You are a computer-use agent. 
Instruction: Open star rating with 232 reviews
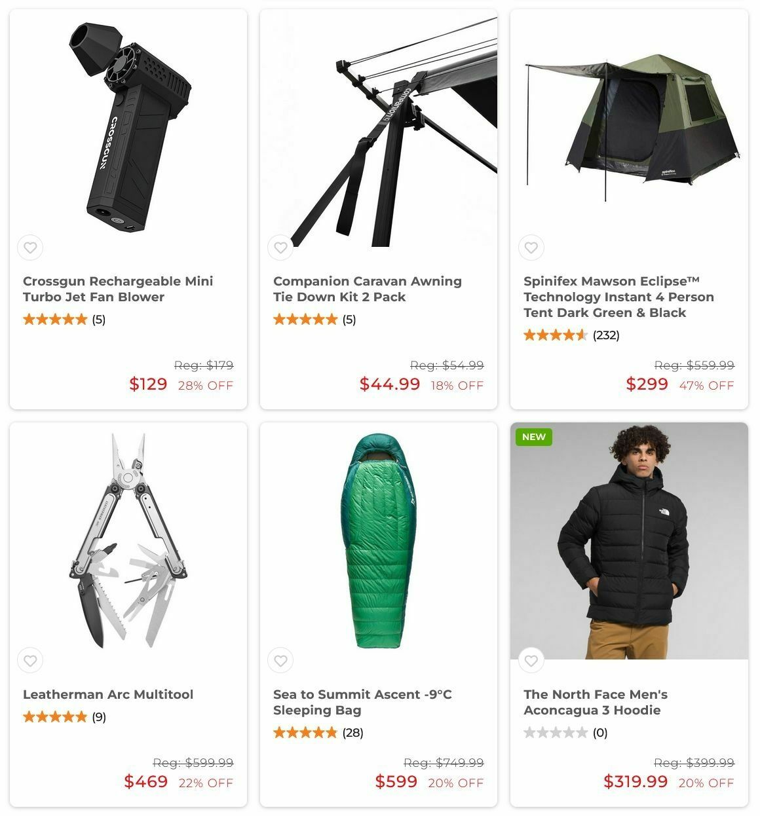pos(571,335)
